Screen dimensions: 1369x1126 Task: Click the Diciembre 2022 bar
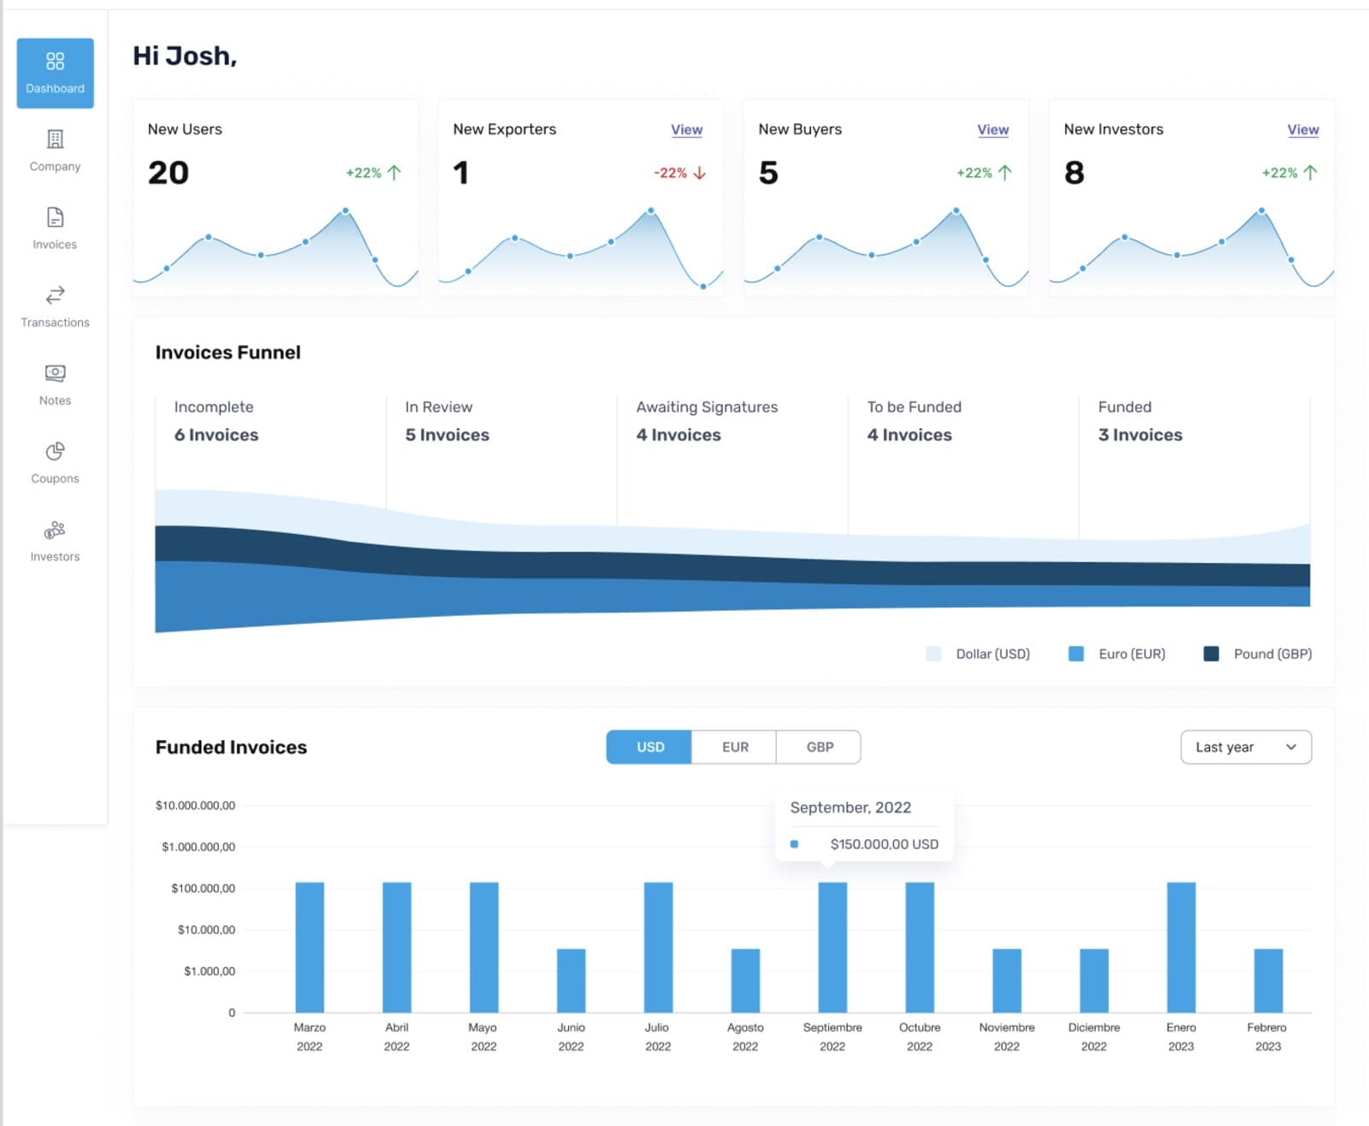1094,981
